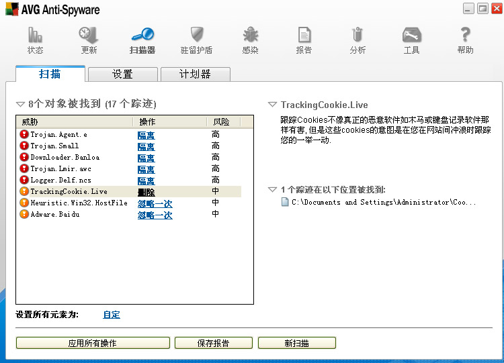The width and height of the screenshot is (504, 363).
Task: Select the TrackingCookie.Live row name
Action: click(x=69, y=191)
